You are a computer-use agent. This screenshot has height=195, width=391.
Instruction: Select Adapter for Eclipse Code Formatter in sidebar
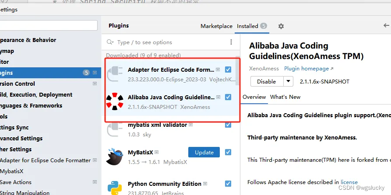(x=46, y=160)
